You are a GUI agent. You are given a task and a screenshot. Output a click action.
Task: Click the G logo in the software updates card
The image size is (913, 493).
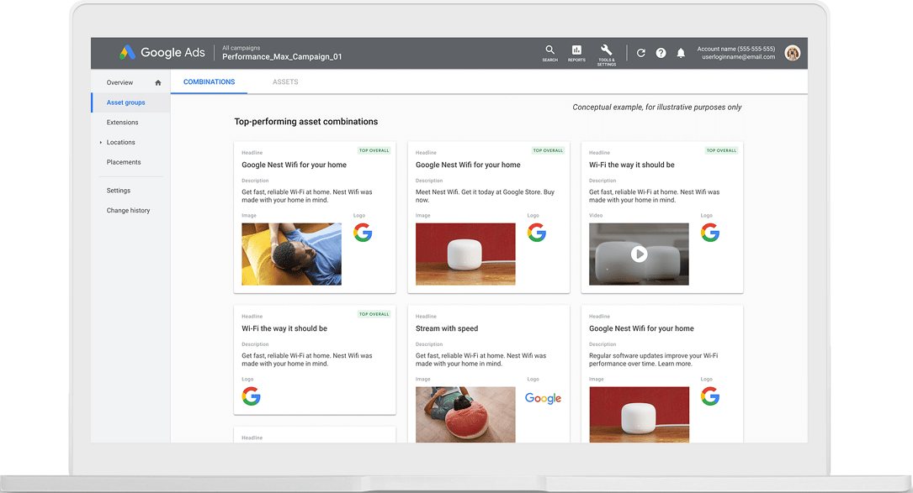point(710,396)
